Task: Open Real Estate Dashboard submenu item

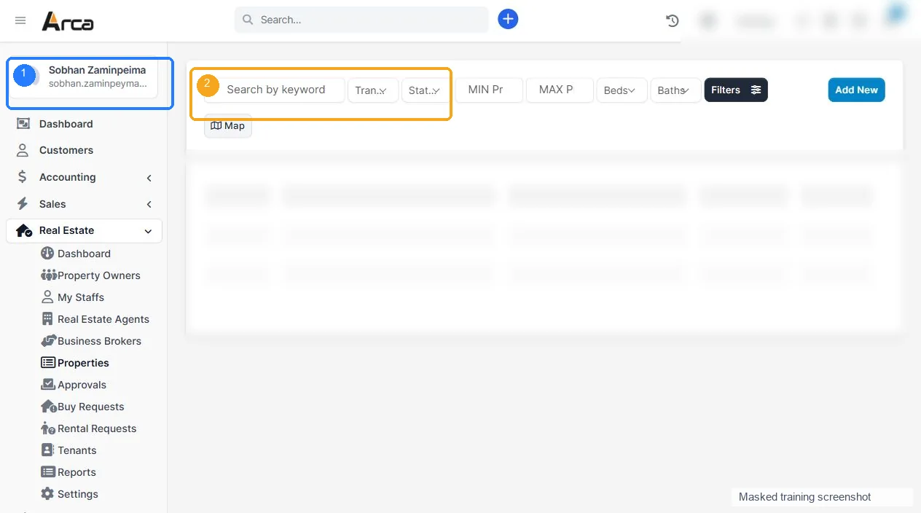Action: click(76, 254)
